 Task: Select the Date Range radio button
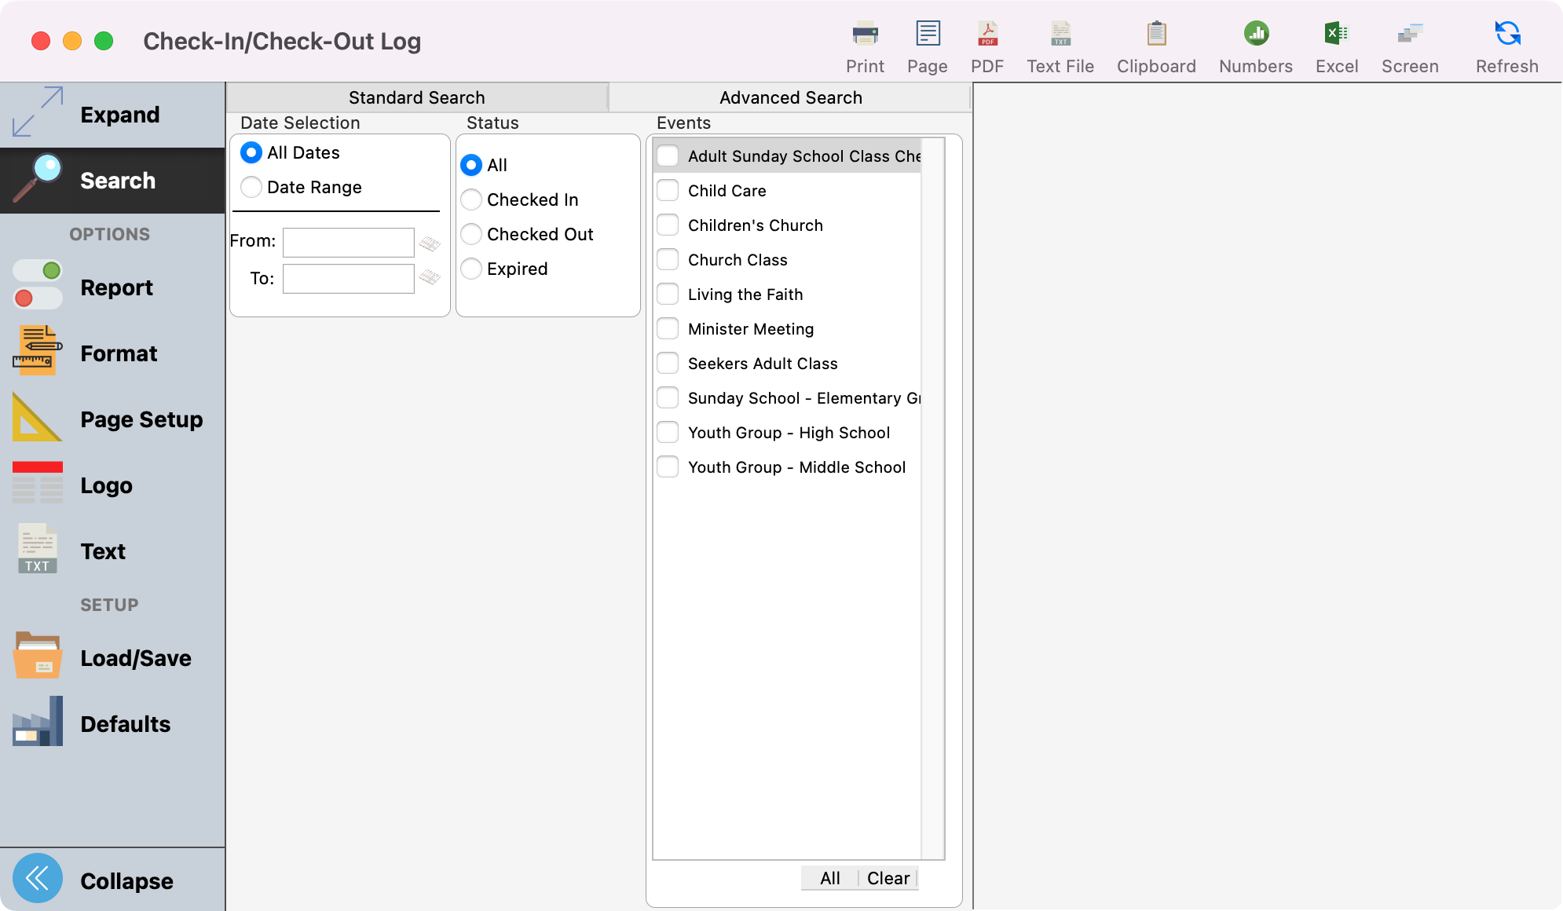251,187
